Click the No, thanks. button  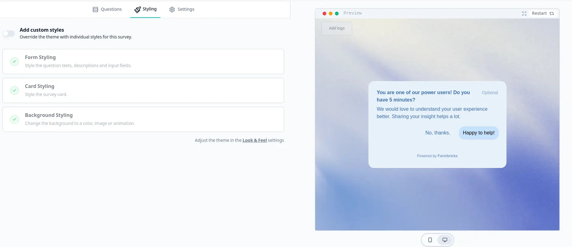pyautogui.click(x=437, y=133)
